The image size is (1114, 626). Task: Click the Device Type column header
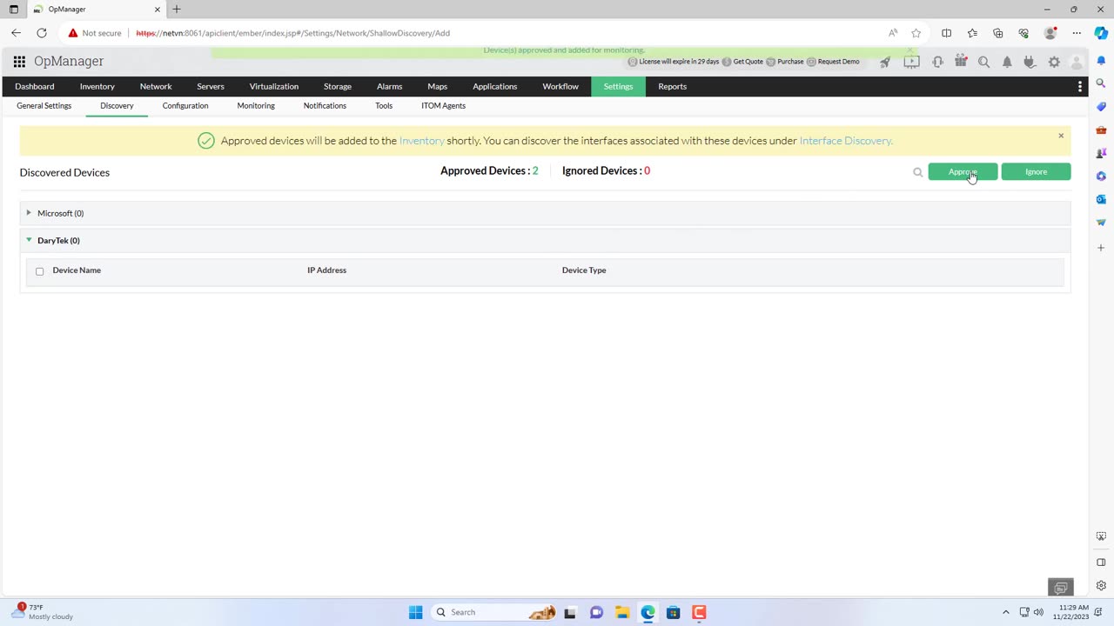pyautogui.click(x=584, y=270)
